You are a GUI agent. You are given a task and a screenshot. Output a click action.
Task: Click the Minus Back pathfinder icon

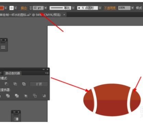pos(44,96)
